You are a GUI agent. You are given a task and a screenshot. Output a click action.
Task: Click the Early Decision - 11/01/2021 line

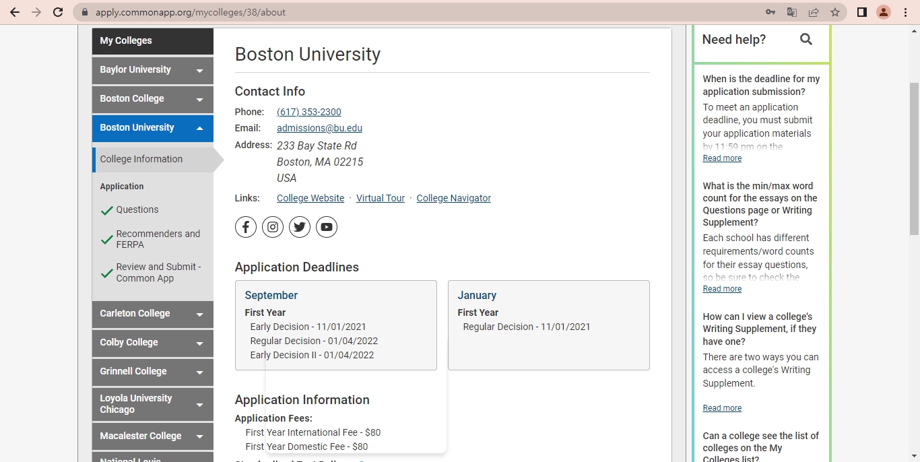(x=308, y=327)
